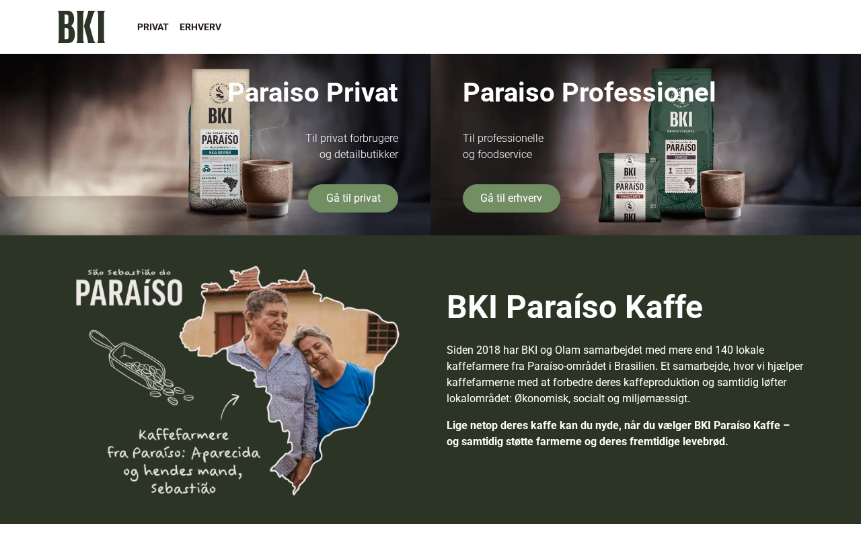The height and width of the screenshot is (538, 861).
Task: Click the BKI logo in header
Action: [x=81, y=27]
